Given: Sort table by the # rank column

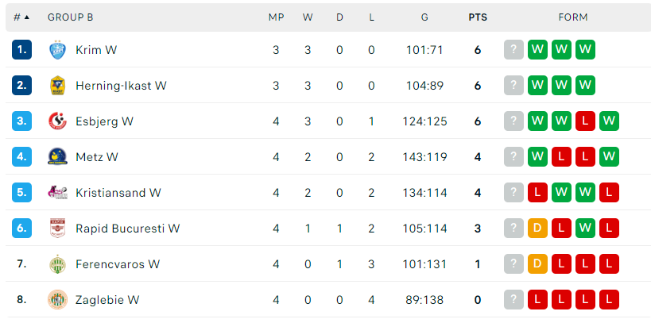Looking at the screenshot, I should [x=21, y=17].
